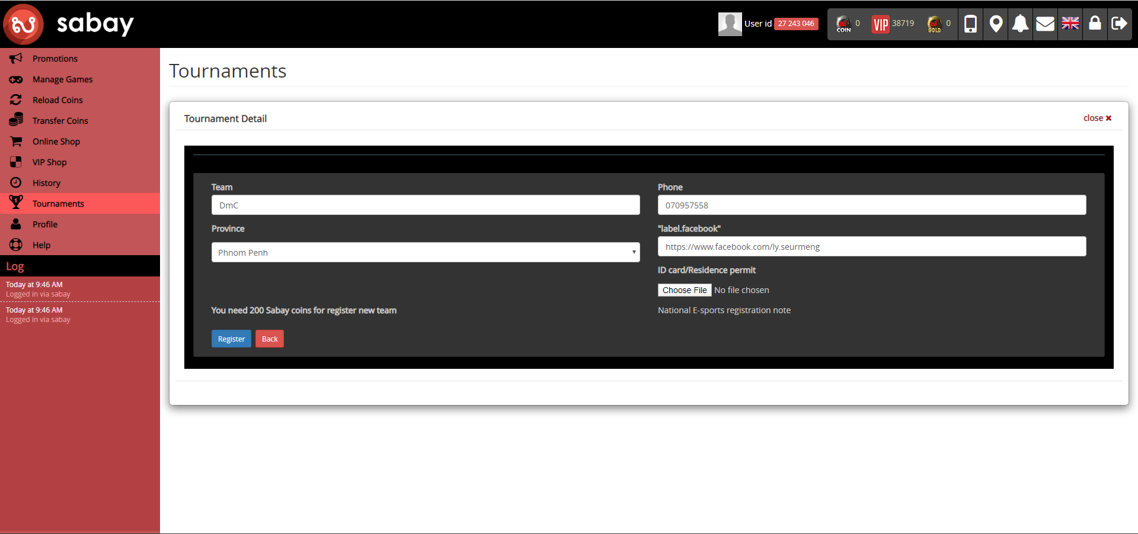
Task: Click Choose File for ID card
Action: click(x=684, y=290)
